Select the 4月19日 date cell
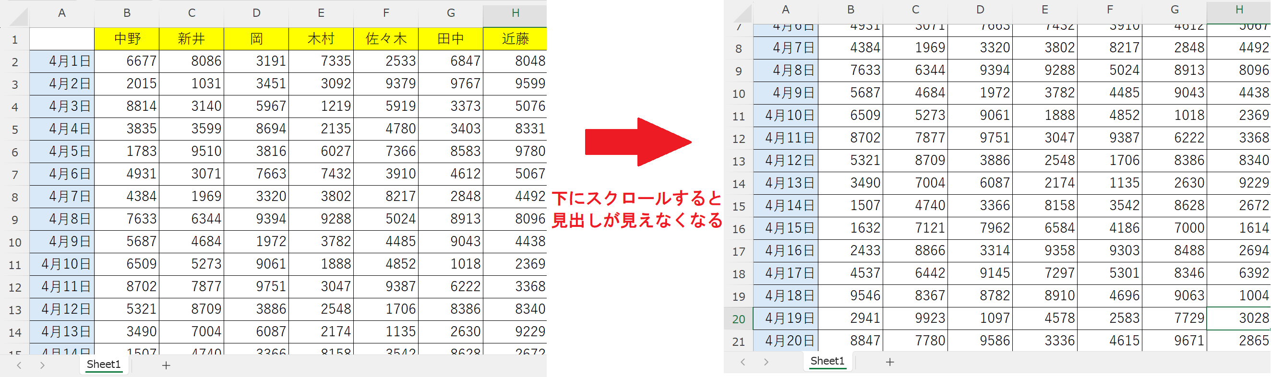The image size is (1271, 377). 785,319
